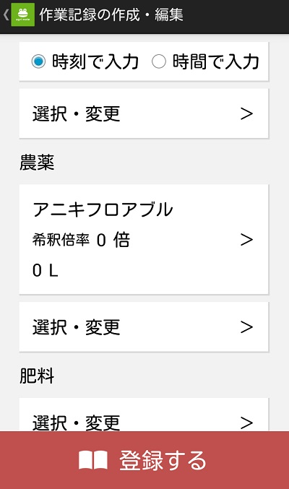Viewport: 289px width, 489px height.
Task: Choose the 時間で入力 label text
Action: coord(216,61)
